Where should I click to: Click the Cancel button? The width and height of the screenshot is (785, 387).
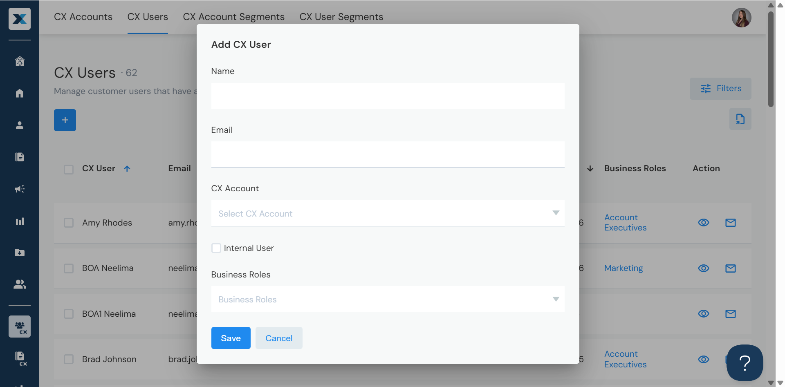point(279,338)
